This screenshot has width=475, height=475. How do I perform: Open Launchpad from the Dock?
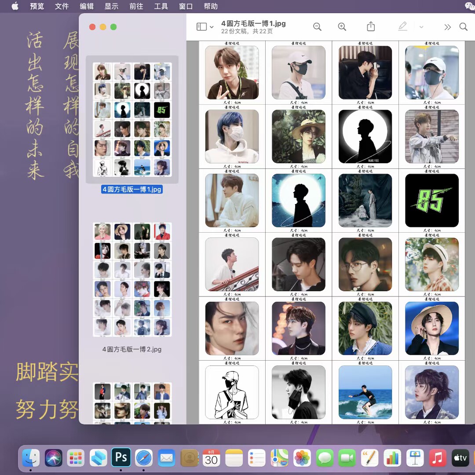(76, 458)
